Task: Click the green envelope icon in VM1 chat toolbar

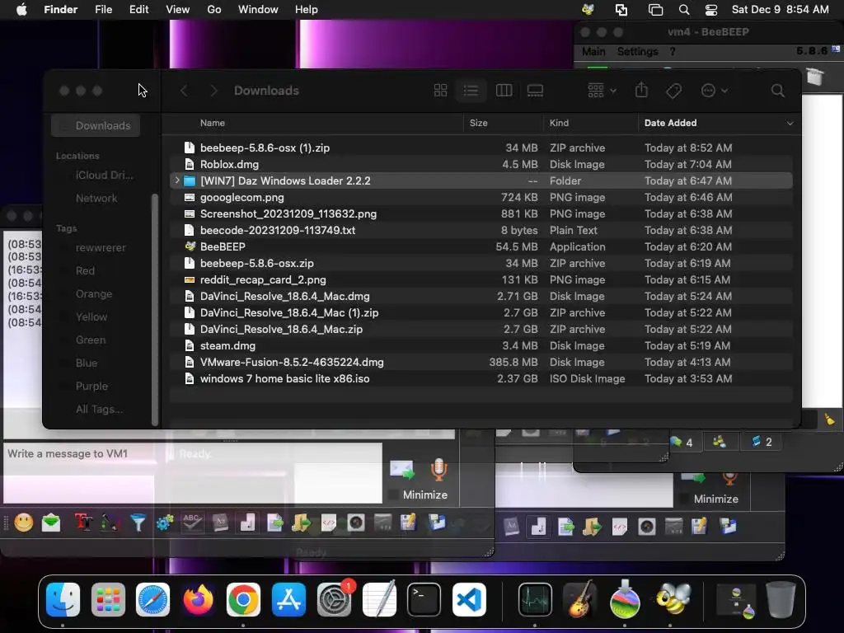Action: point(51,523)
